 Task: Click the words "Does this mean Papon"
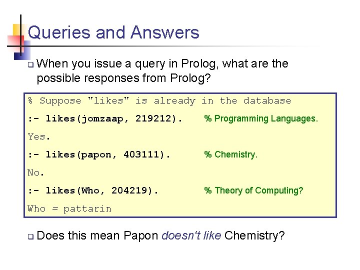pyautogui.click(x=97, y=236)
